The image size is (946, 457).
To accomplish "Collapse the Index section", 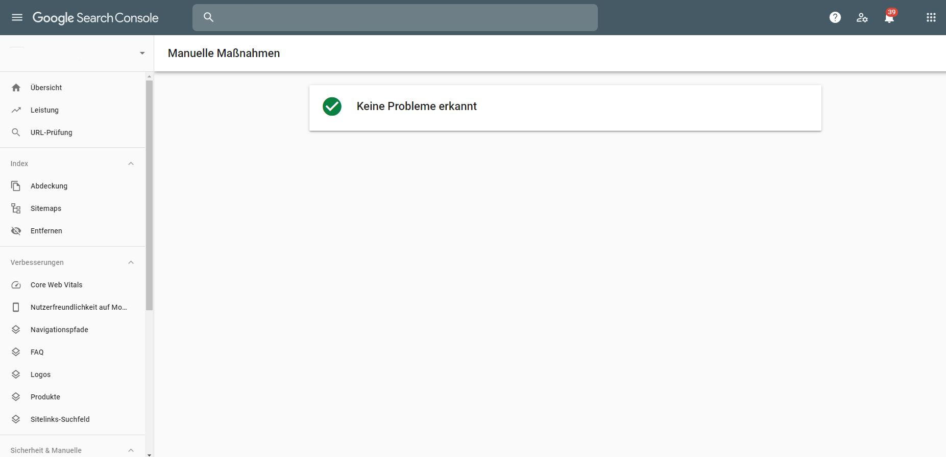I will coord(131,164).
